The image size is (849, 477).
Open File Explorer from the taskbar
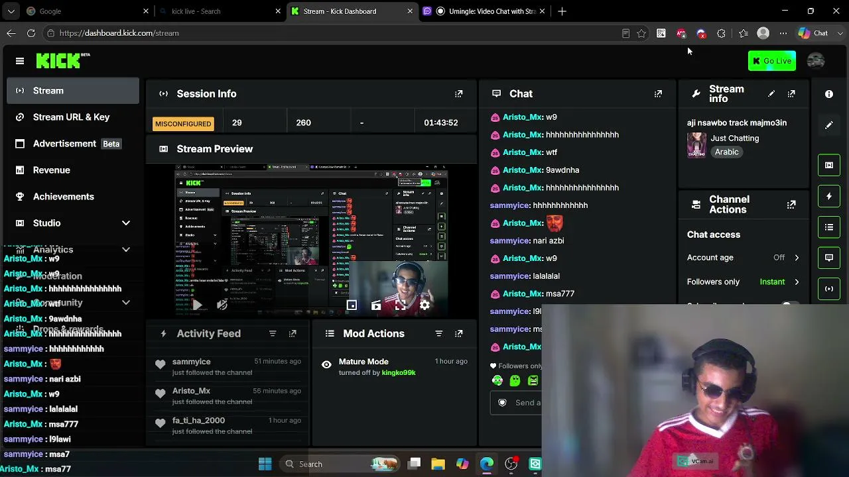[438, 464]
